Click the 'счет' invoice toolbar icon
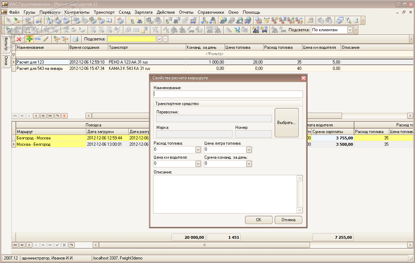The width and height of the screenshot is (415, 263). 93,30
